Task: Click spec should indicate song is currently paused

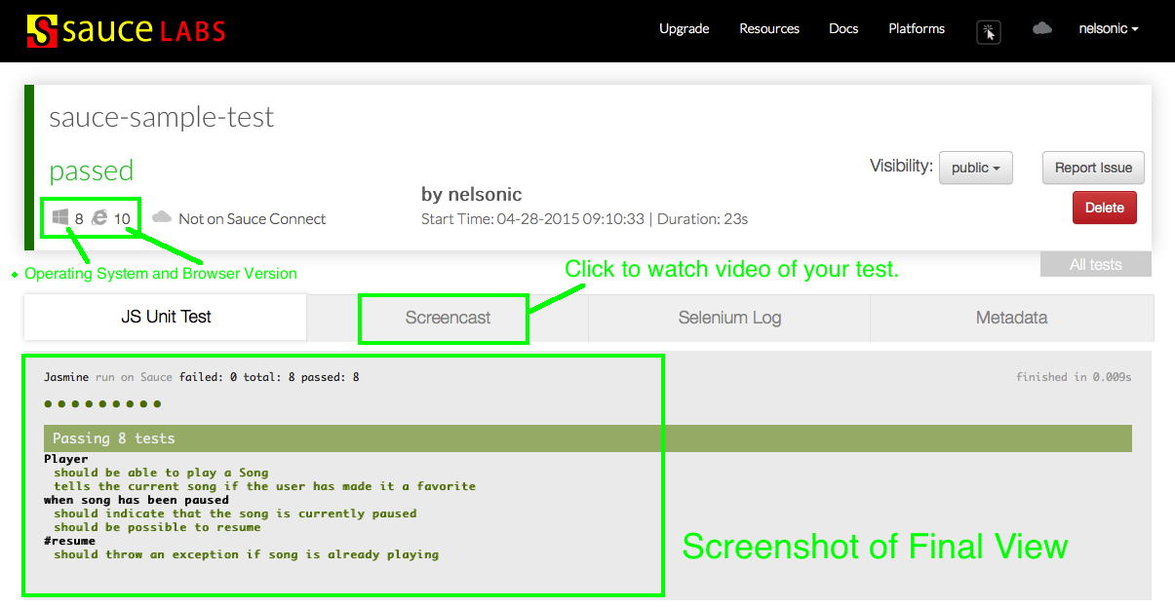Action: (235, 513)
